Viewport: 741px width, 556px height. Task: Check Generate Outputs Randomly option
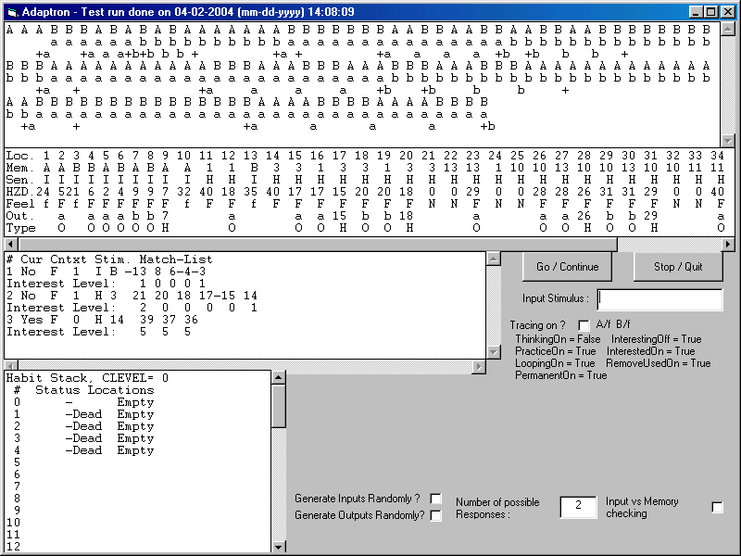(x=435, y=515)
